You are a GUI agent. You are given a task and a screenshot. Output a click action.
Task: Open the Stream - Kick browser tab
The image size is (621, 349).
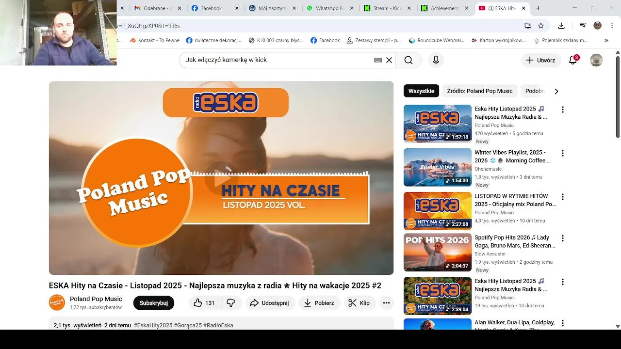tap(387, 8)
